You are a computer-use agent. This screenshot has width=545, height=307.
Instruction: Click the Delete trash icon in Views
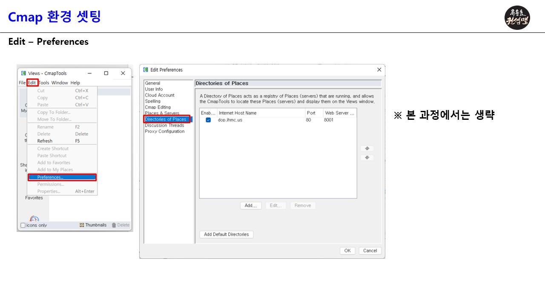pos(120,225)
